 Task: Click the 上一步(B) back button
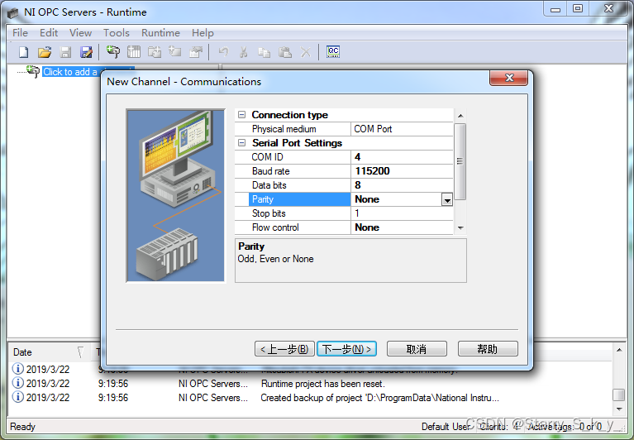[284, 348]
